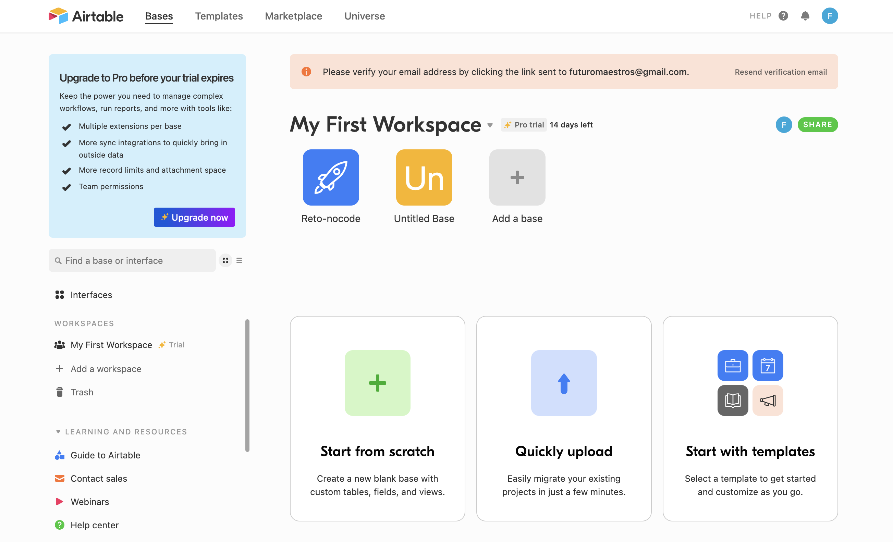Collapse Learning and Resources section

(58, 431)
